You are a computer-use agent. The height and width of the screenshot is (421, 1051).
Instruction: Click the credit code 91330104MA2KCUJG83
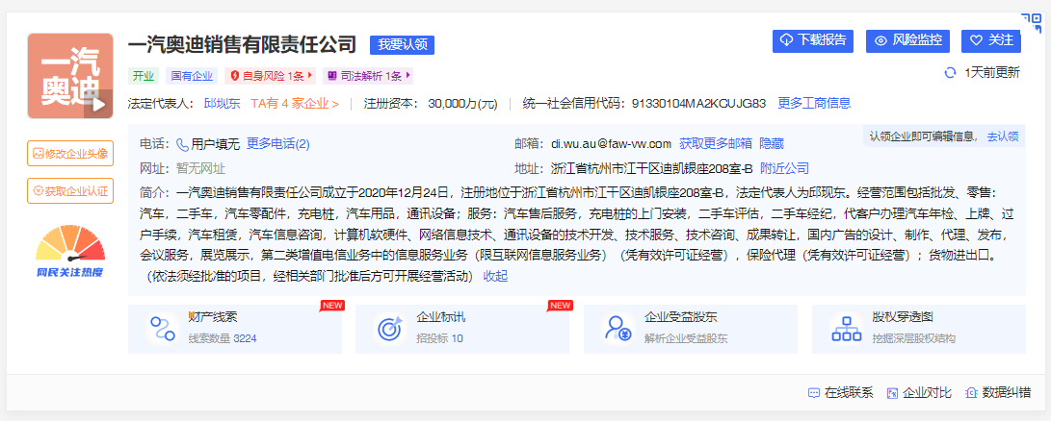click(697, 103)
